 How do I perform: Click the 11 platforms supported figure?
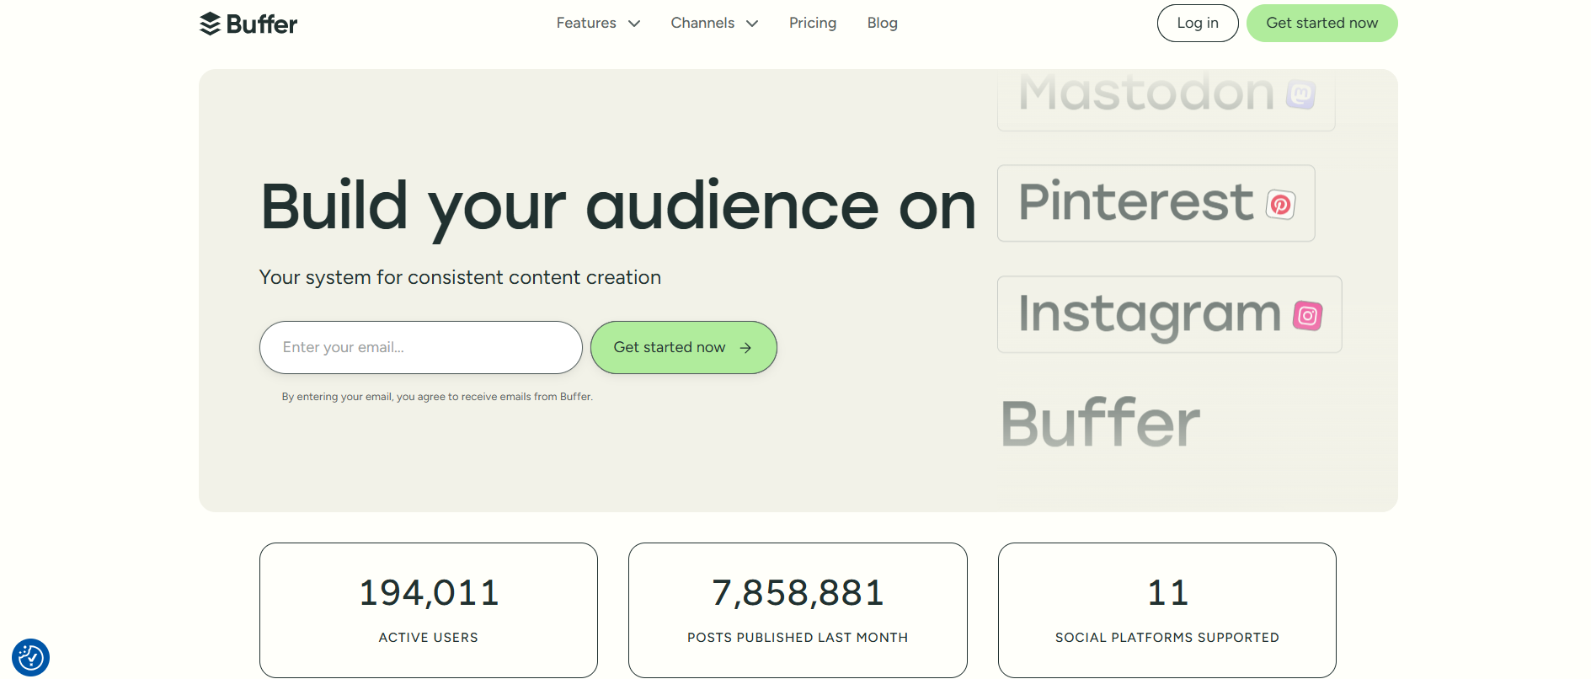[1167, 592]
